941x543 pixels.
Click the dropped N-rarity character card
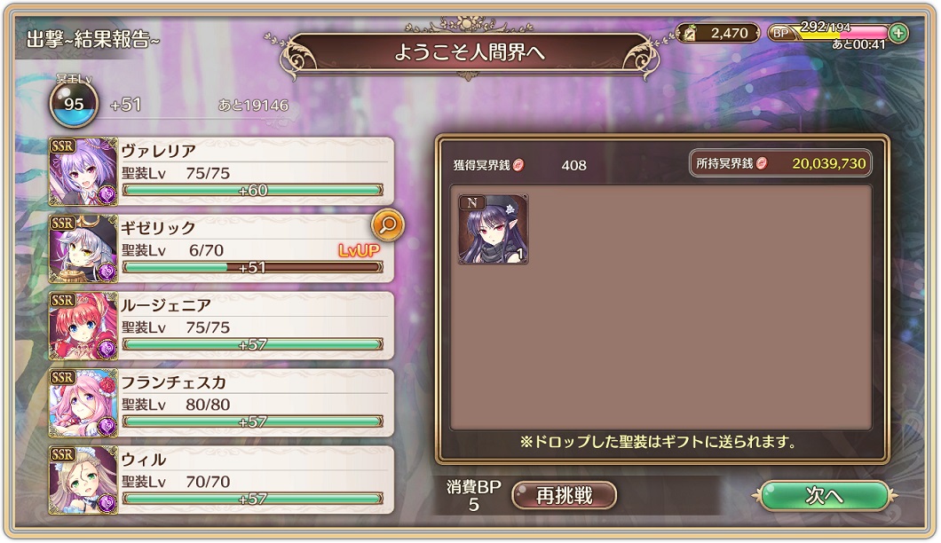point(494,229)
